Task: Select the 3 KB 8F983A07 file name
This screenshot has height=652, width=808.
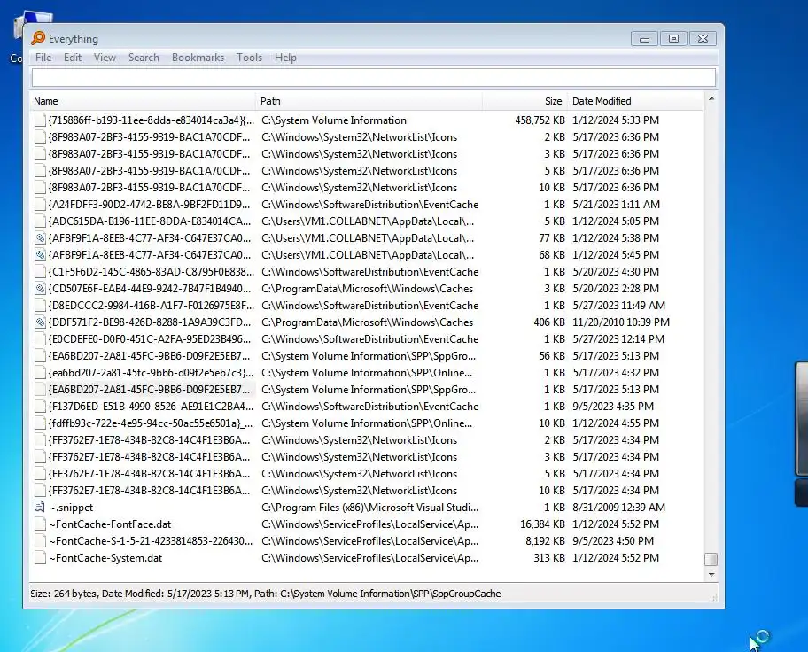Action: (x=149, y=153)
